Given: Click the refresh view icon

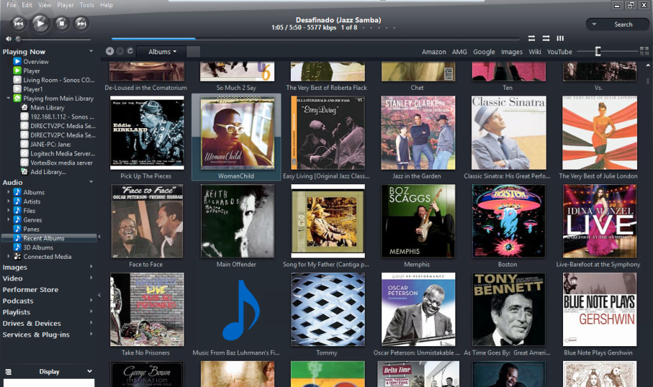Looking at the screenshot, I should [x=130, y=51].
